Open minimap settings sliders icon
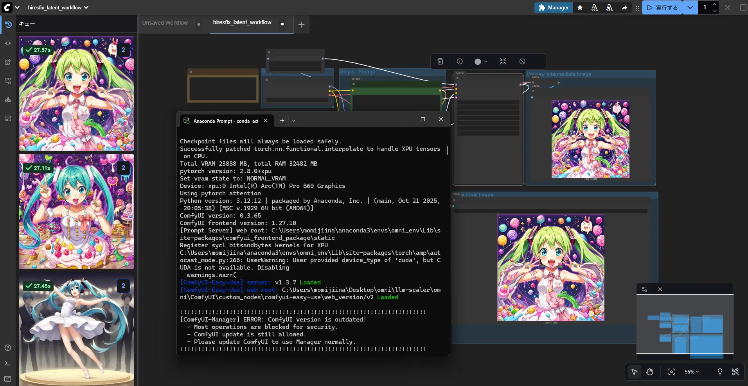 [644, 289]
